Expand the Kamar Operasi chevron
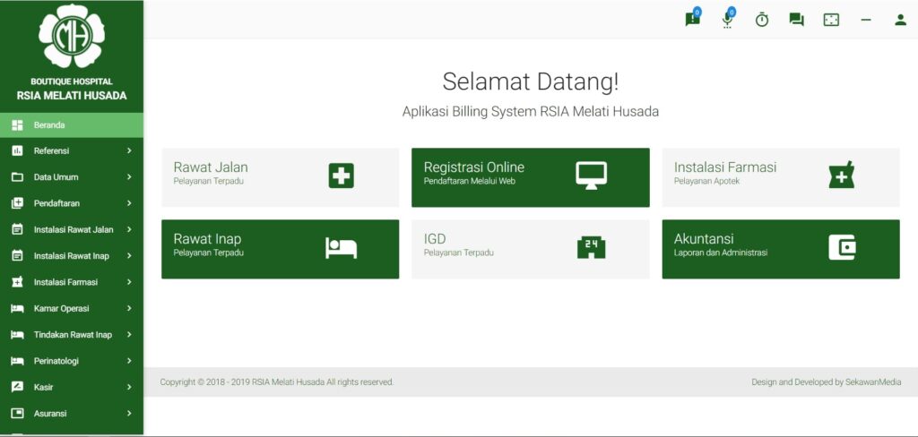Image resolution: width=918 pixels, height=437 pixels. point(129,308)
